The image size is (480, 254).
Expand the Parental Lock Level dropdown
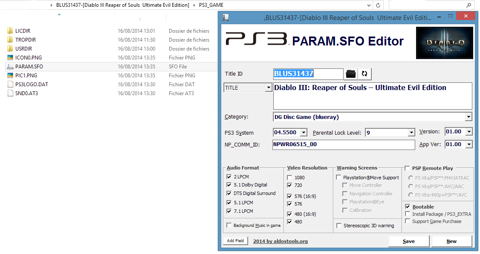pyautogui.click(x=411, y=133)
